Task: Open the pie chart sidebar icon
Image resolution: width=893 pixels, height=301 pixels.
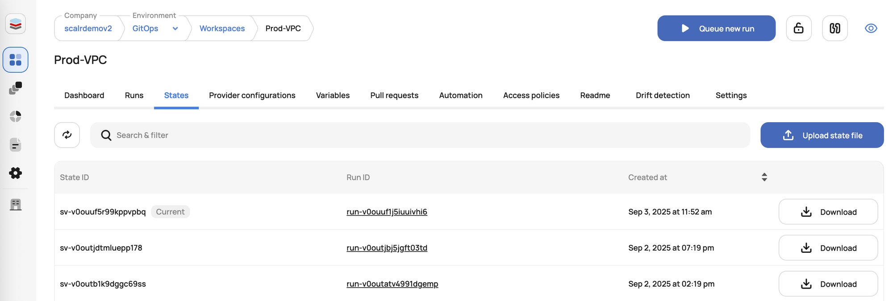Action: (16, 116)
